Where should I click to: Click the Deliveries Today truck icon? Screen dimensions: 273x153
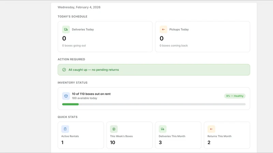pyautogui.click(x=66, y=30)
